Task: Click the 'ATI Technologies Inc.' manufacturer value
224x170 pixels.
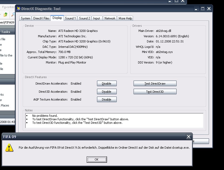Action: point(72,36)
